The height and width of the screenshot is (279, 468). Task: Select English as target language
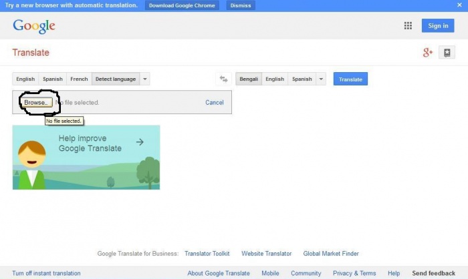point(275,79)
